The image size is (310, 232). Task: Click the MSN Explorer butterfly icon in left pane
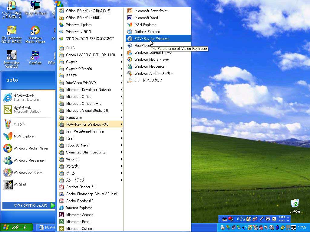8,136
